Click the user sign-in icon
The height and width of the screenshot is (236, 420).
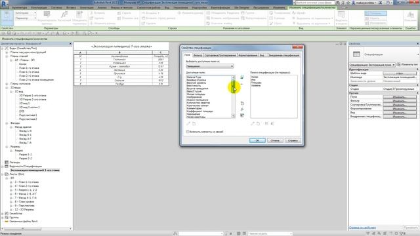(x=354, y=3)
